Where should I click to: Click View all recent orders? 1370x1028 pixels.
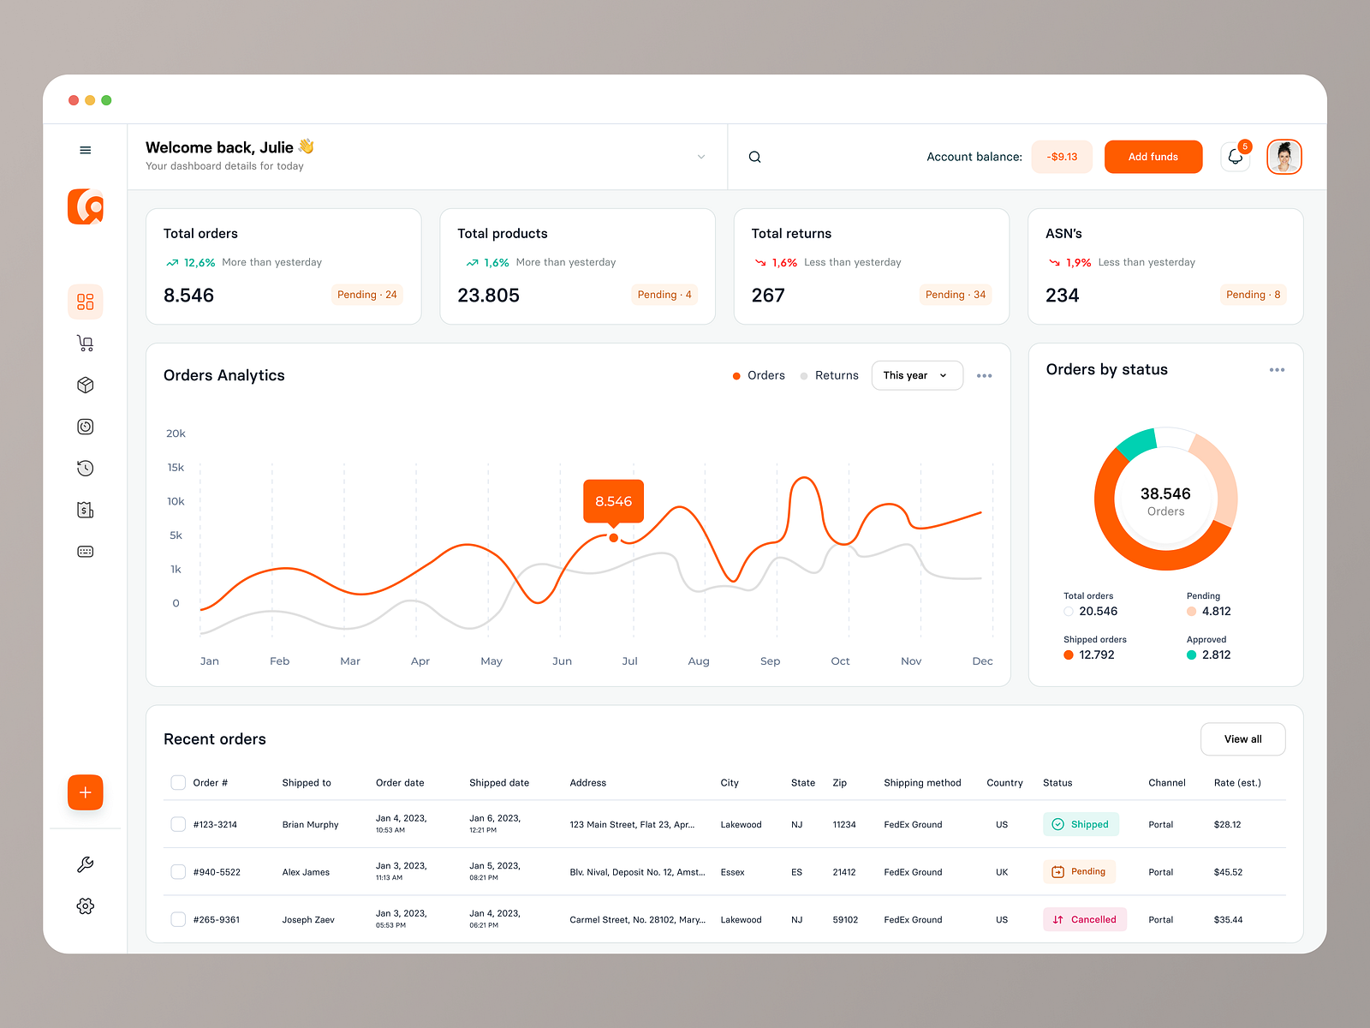click(x=1242, y=738)
